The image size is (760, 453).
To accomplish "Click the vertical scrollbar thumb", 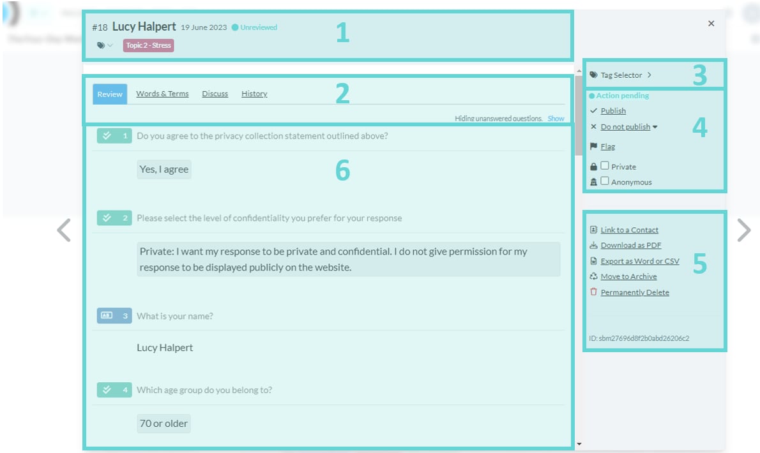I will 579,115.
